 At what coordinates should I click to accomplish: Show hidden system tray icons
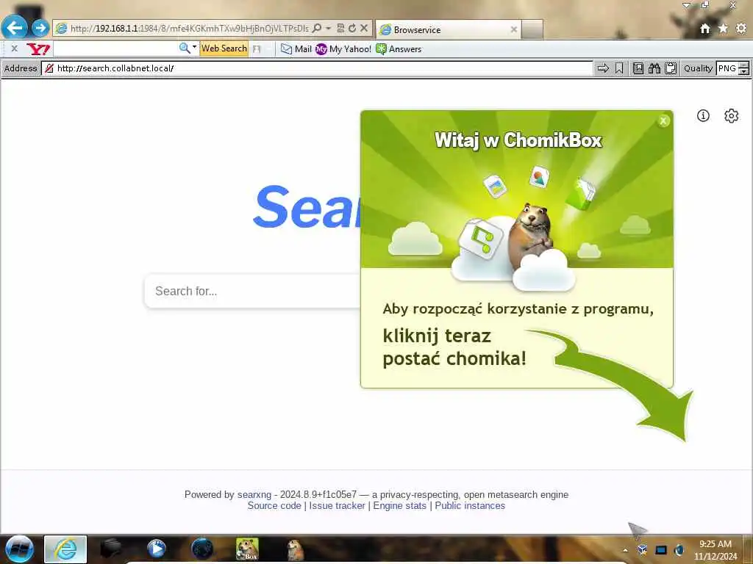(625, 550)
